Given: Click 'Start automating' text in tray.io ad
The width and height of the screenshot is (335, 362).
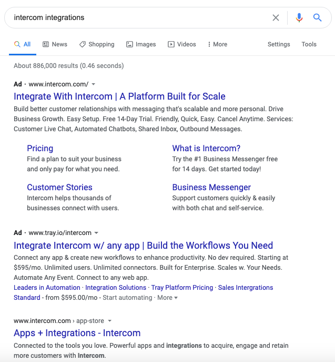Looking at the screenshot, I should [x=127, y=298].
